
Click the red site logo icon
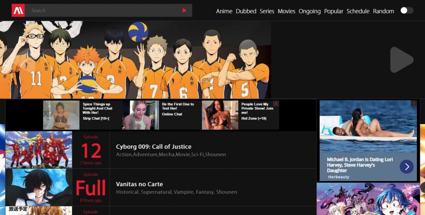point(18,11)
